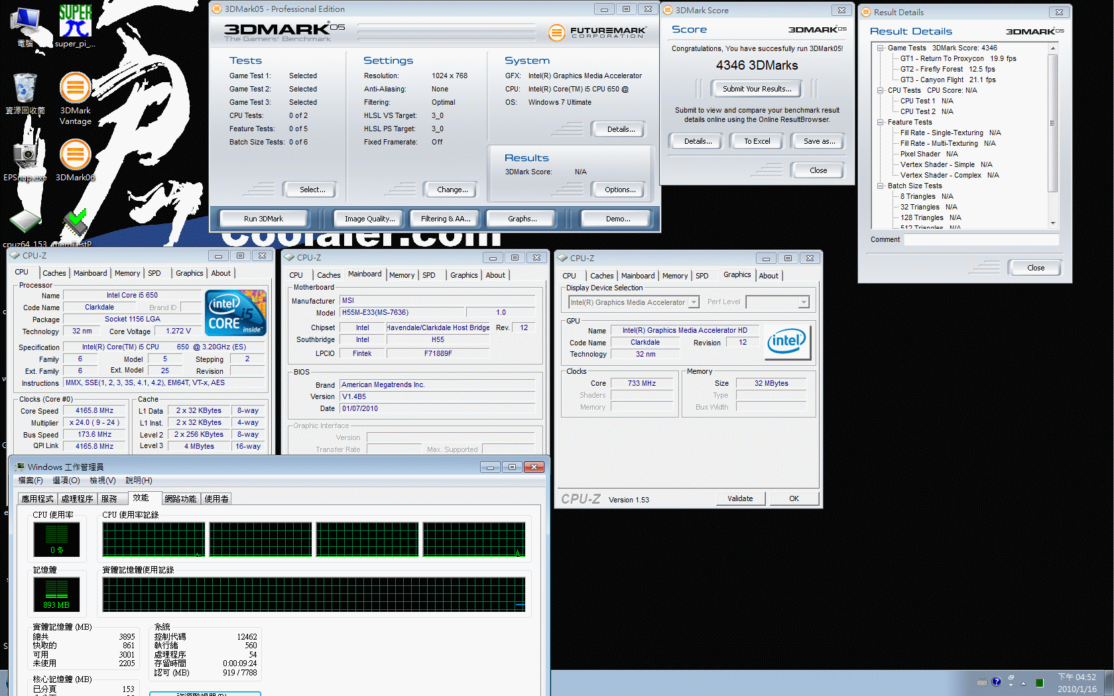Launch the 3DMark06 desktop shortcut

(x=76, y=160)
